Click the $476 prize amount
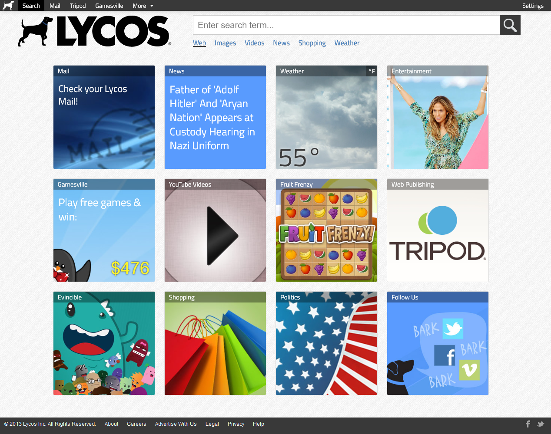Screen dimensions: 551x434 (x=130, y=268)
